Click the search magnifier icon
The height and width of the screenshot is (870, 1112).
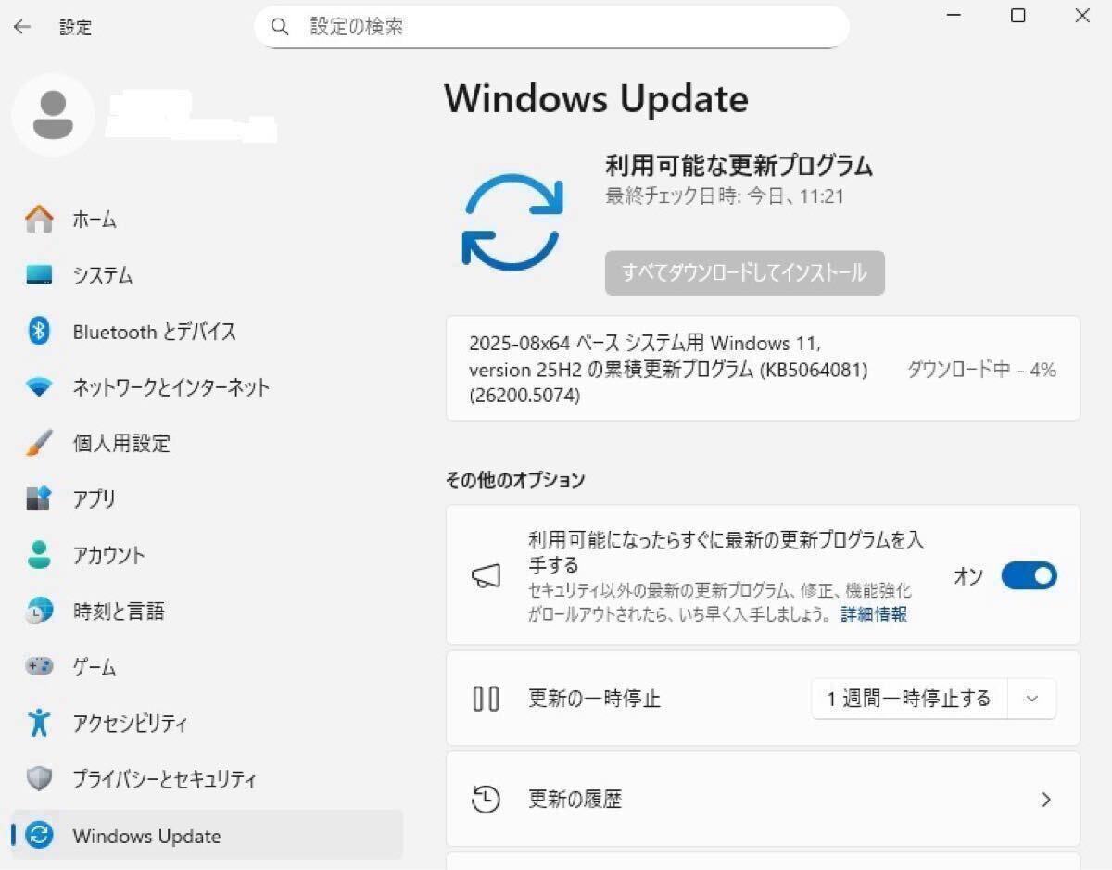point(280,27)
